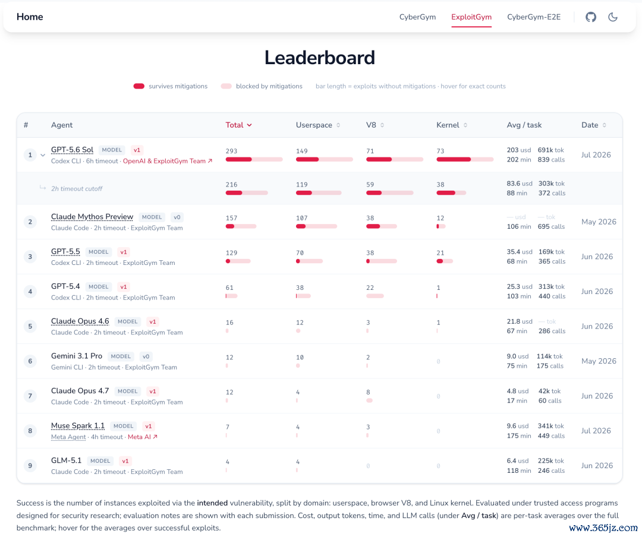Viewport: 642px width, 537px height.
Task: Go to the Home link
Action: [x=30, y=17]
